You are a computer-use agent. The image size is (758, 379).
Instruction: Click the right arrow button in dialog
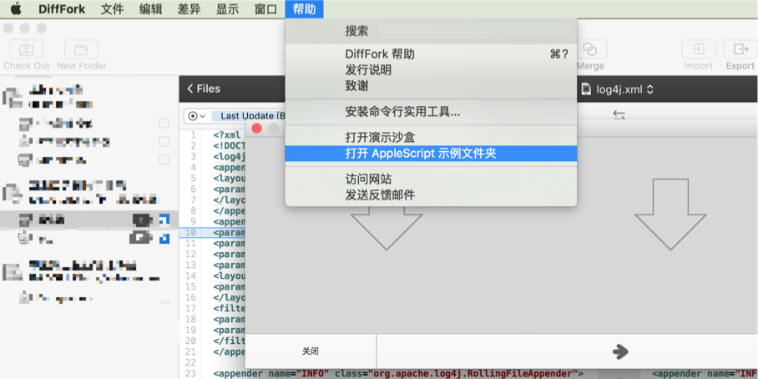620,351
